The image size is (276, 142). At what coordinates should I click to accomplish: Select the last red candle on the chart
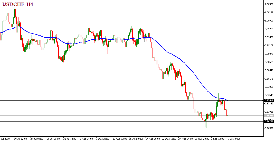[227, 113]
